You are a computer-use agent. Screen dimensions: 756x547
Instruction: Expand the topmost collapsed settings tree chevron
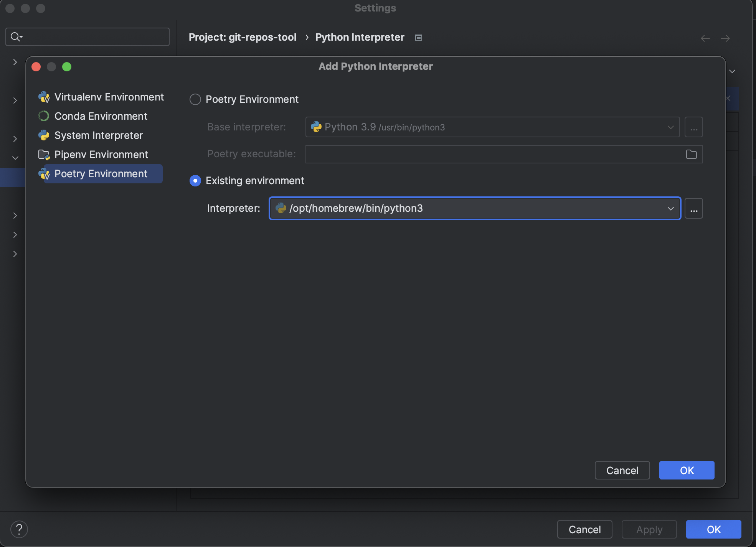point(15,62)
